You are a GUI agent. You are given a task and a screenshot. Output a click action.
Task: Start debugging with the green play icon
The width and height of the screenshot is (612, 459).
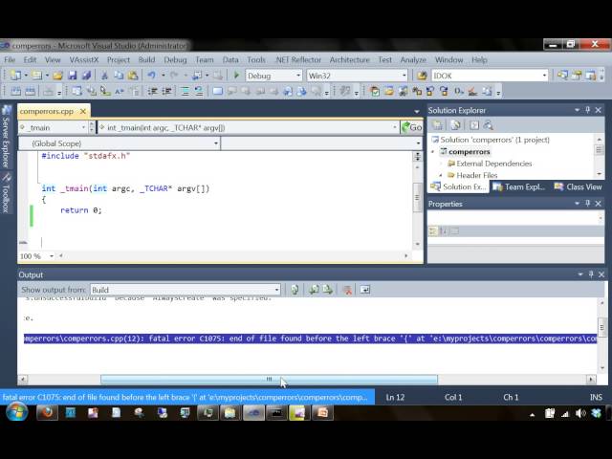(236, 75)
